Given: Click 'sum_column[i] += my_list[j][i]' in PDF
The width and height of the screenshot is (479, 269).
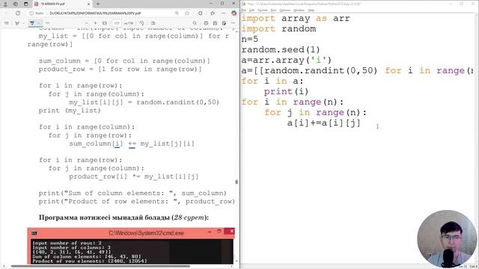Looking at the screenshot, I should tap(132, 143).
